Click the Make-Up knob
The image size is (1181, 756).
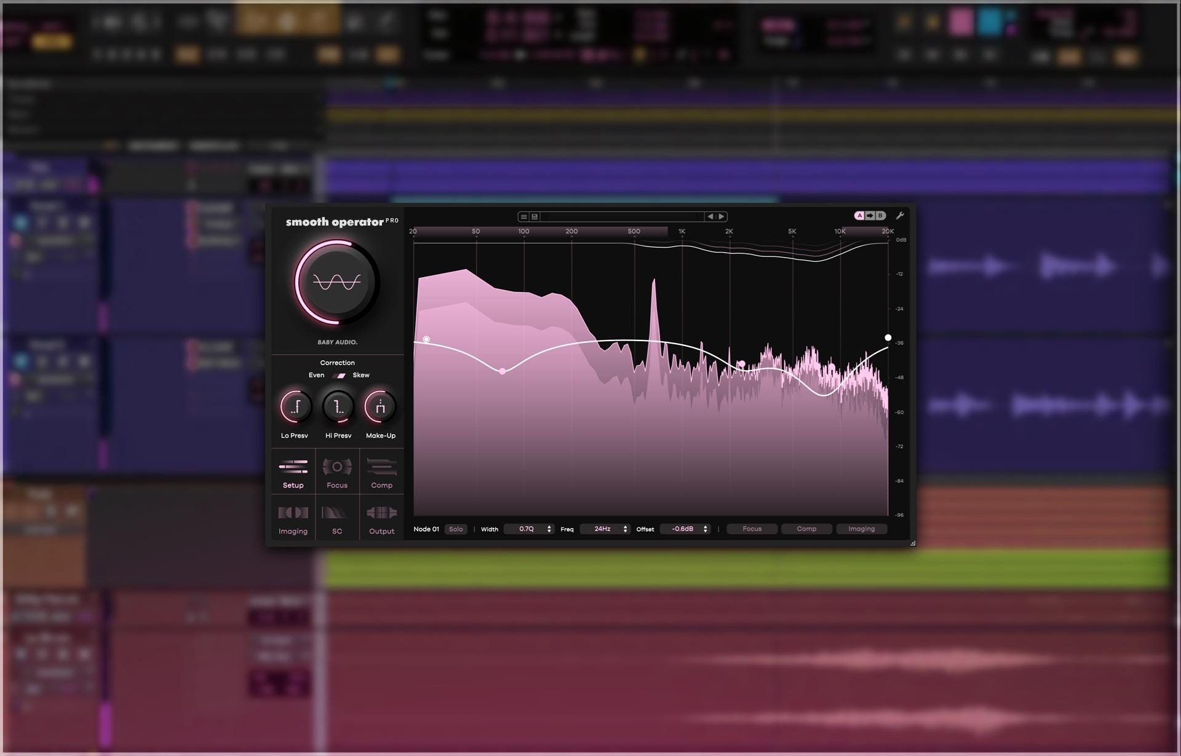tap(380, 406)
